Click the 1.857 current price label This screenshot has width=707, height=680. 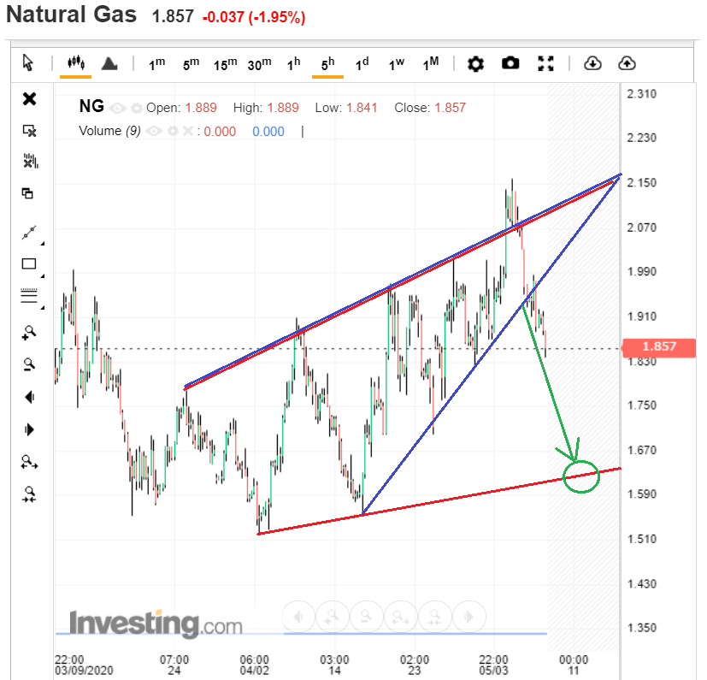[x=659, y=346]
